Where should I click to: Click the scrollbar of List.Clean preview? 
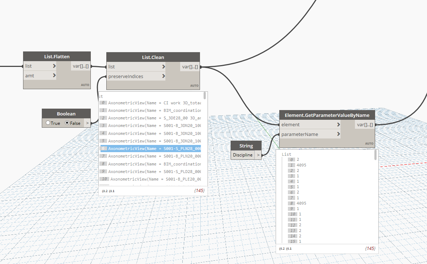205,96
